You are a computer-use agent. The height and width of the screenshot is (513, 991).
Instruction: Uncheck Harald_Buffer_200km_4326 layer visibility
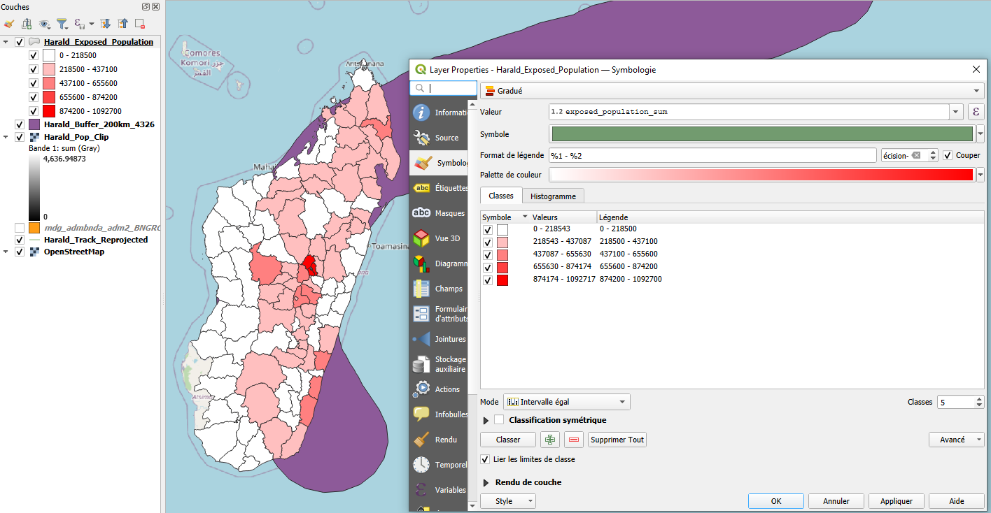[20, 124]
